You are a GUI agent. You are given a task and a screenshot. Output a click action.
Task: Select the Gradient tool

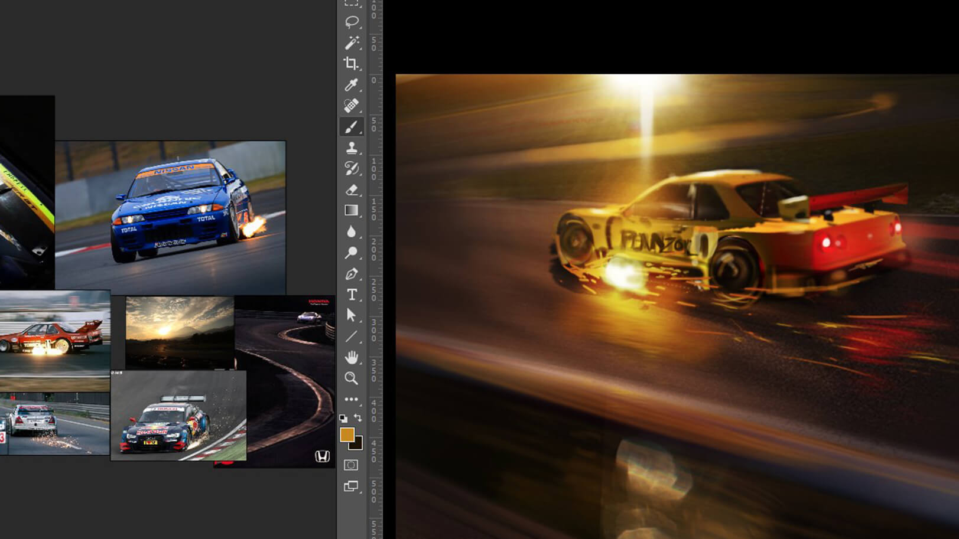point(352,211)
